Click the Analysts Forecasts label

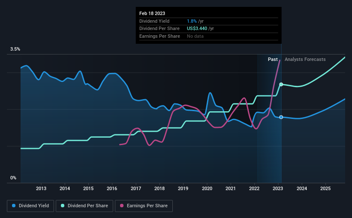305,59
